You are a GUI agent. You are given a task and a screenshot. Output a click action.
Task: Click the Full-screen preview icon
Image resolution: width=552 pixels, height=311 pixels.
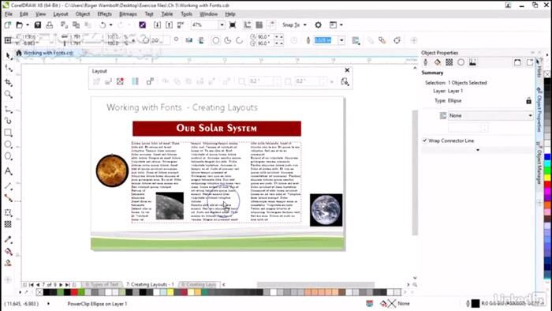(233, 25)
